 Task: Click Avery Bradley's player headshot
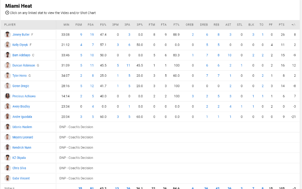7,106
